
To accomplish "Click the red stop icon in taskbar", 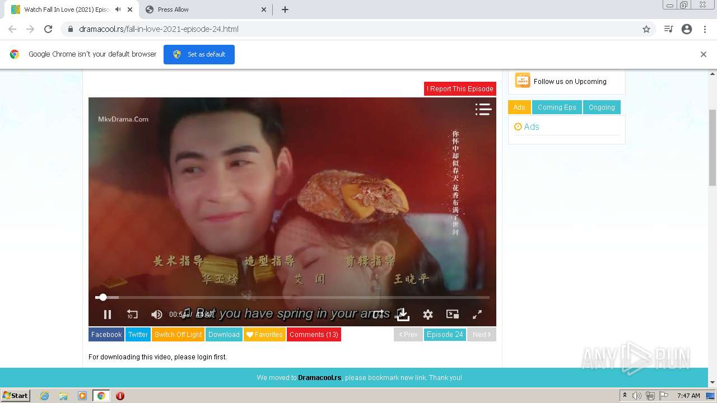I will pyautogui.click(x=120, y=396).
